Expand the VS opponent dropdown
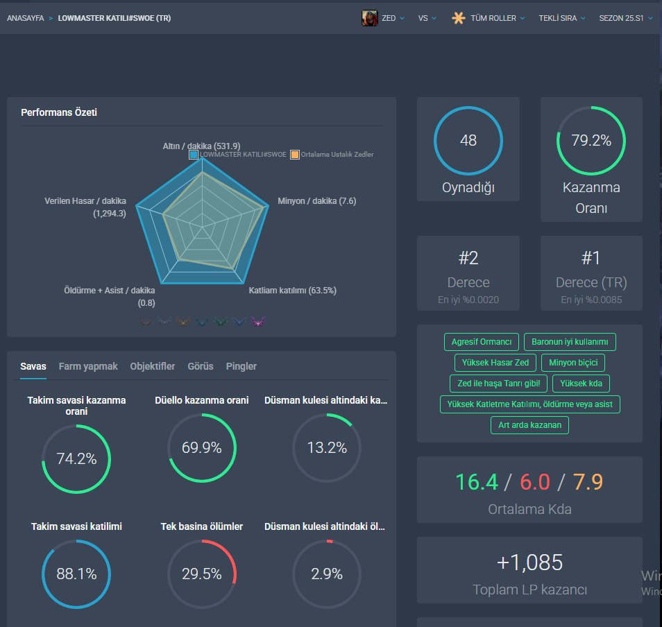 point(427,18)
